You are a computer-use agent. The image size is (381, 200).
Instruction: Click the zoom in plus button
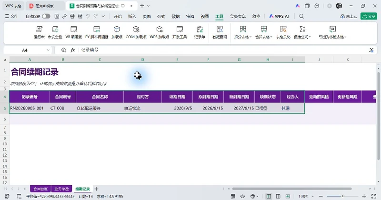click(364, 196)
